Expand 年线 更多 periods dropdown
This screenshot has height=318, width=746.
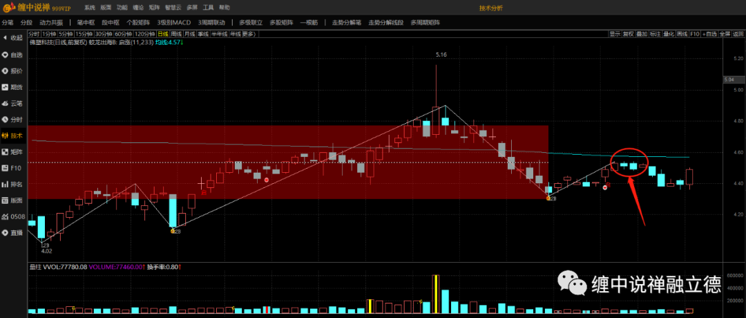243,34
